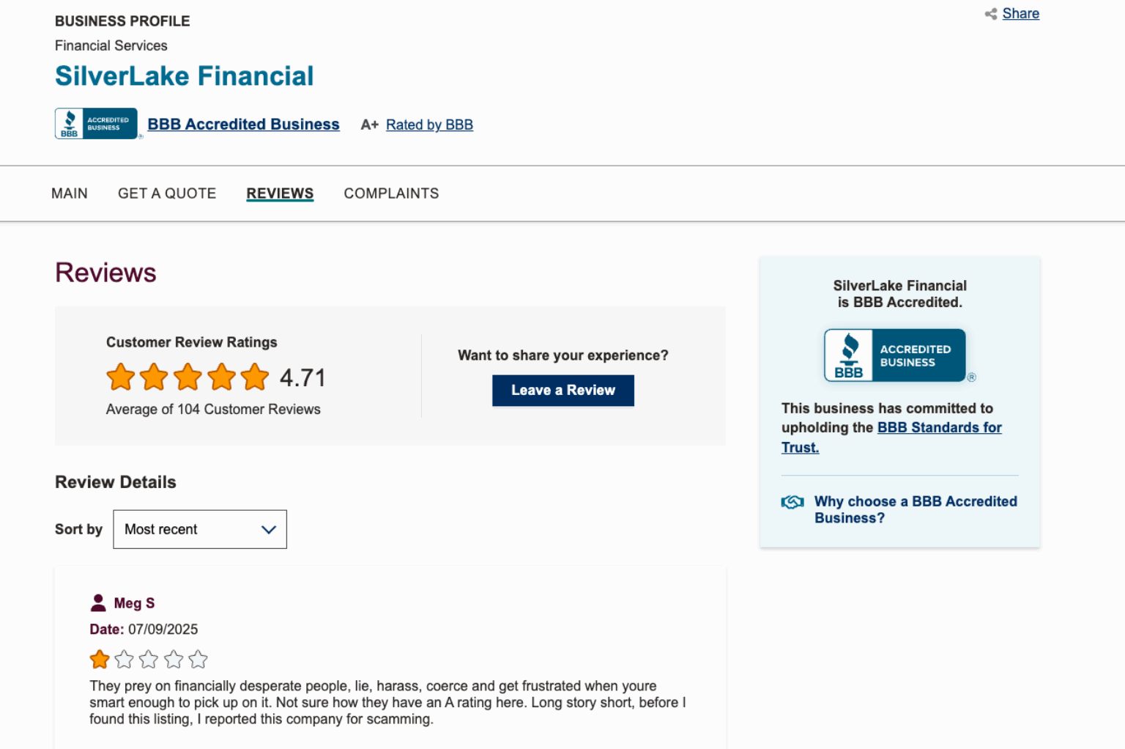Expand sorting options for Review Details
Screen dimensions: 1125x749
[199, 529]
